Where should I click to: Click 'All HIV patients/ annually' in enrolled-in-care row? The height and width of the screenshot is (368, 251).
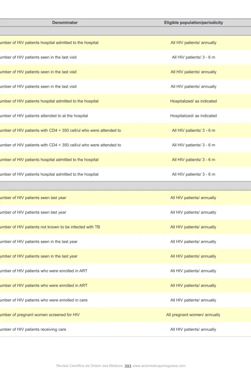click(193, 300)
